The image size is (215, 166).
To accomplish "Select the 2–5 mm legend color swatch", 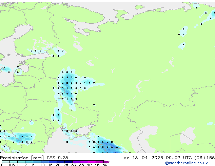I will point(29,162).
